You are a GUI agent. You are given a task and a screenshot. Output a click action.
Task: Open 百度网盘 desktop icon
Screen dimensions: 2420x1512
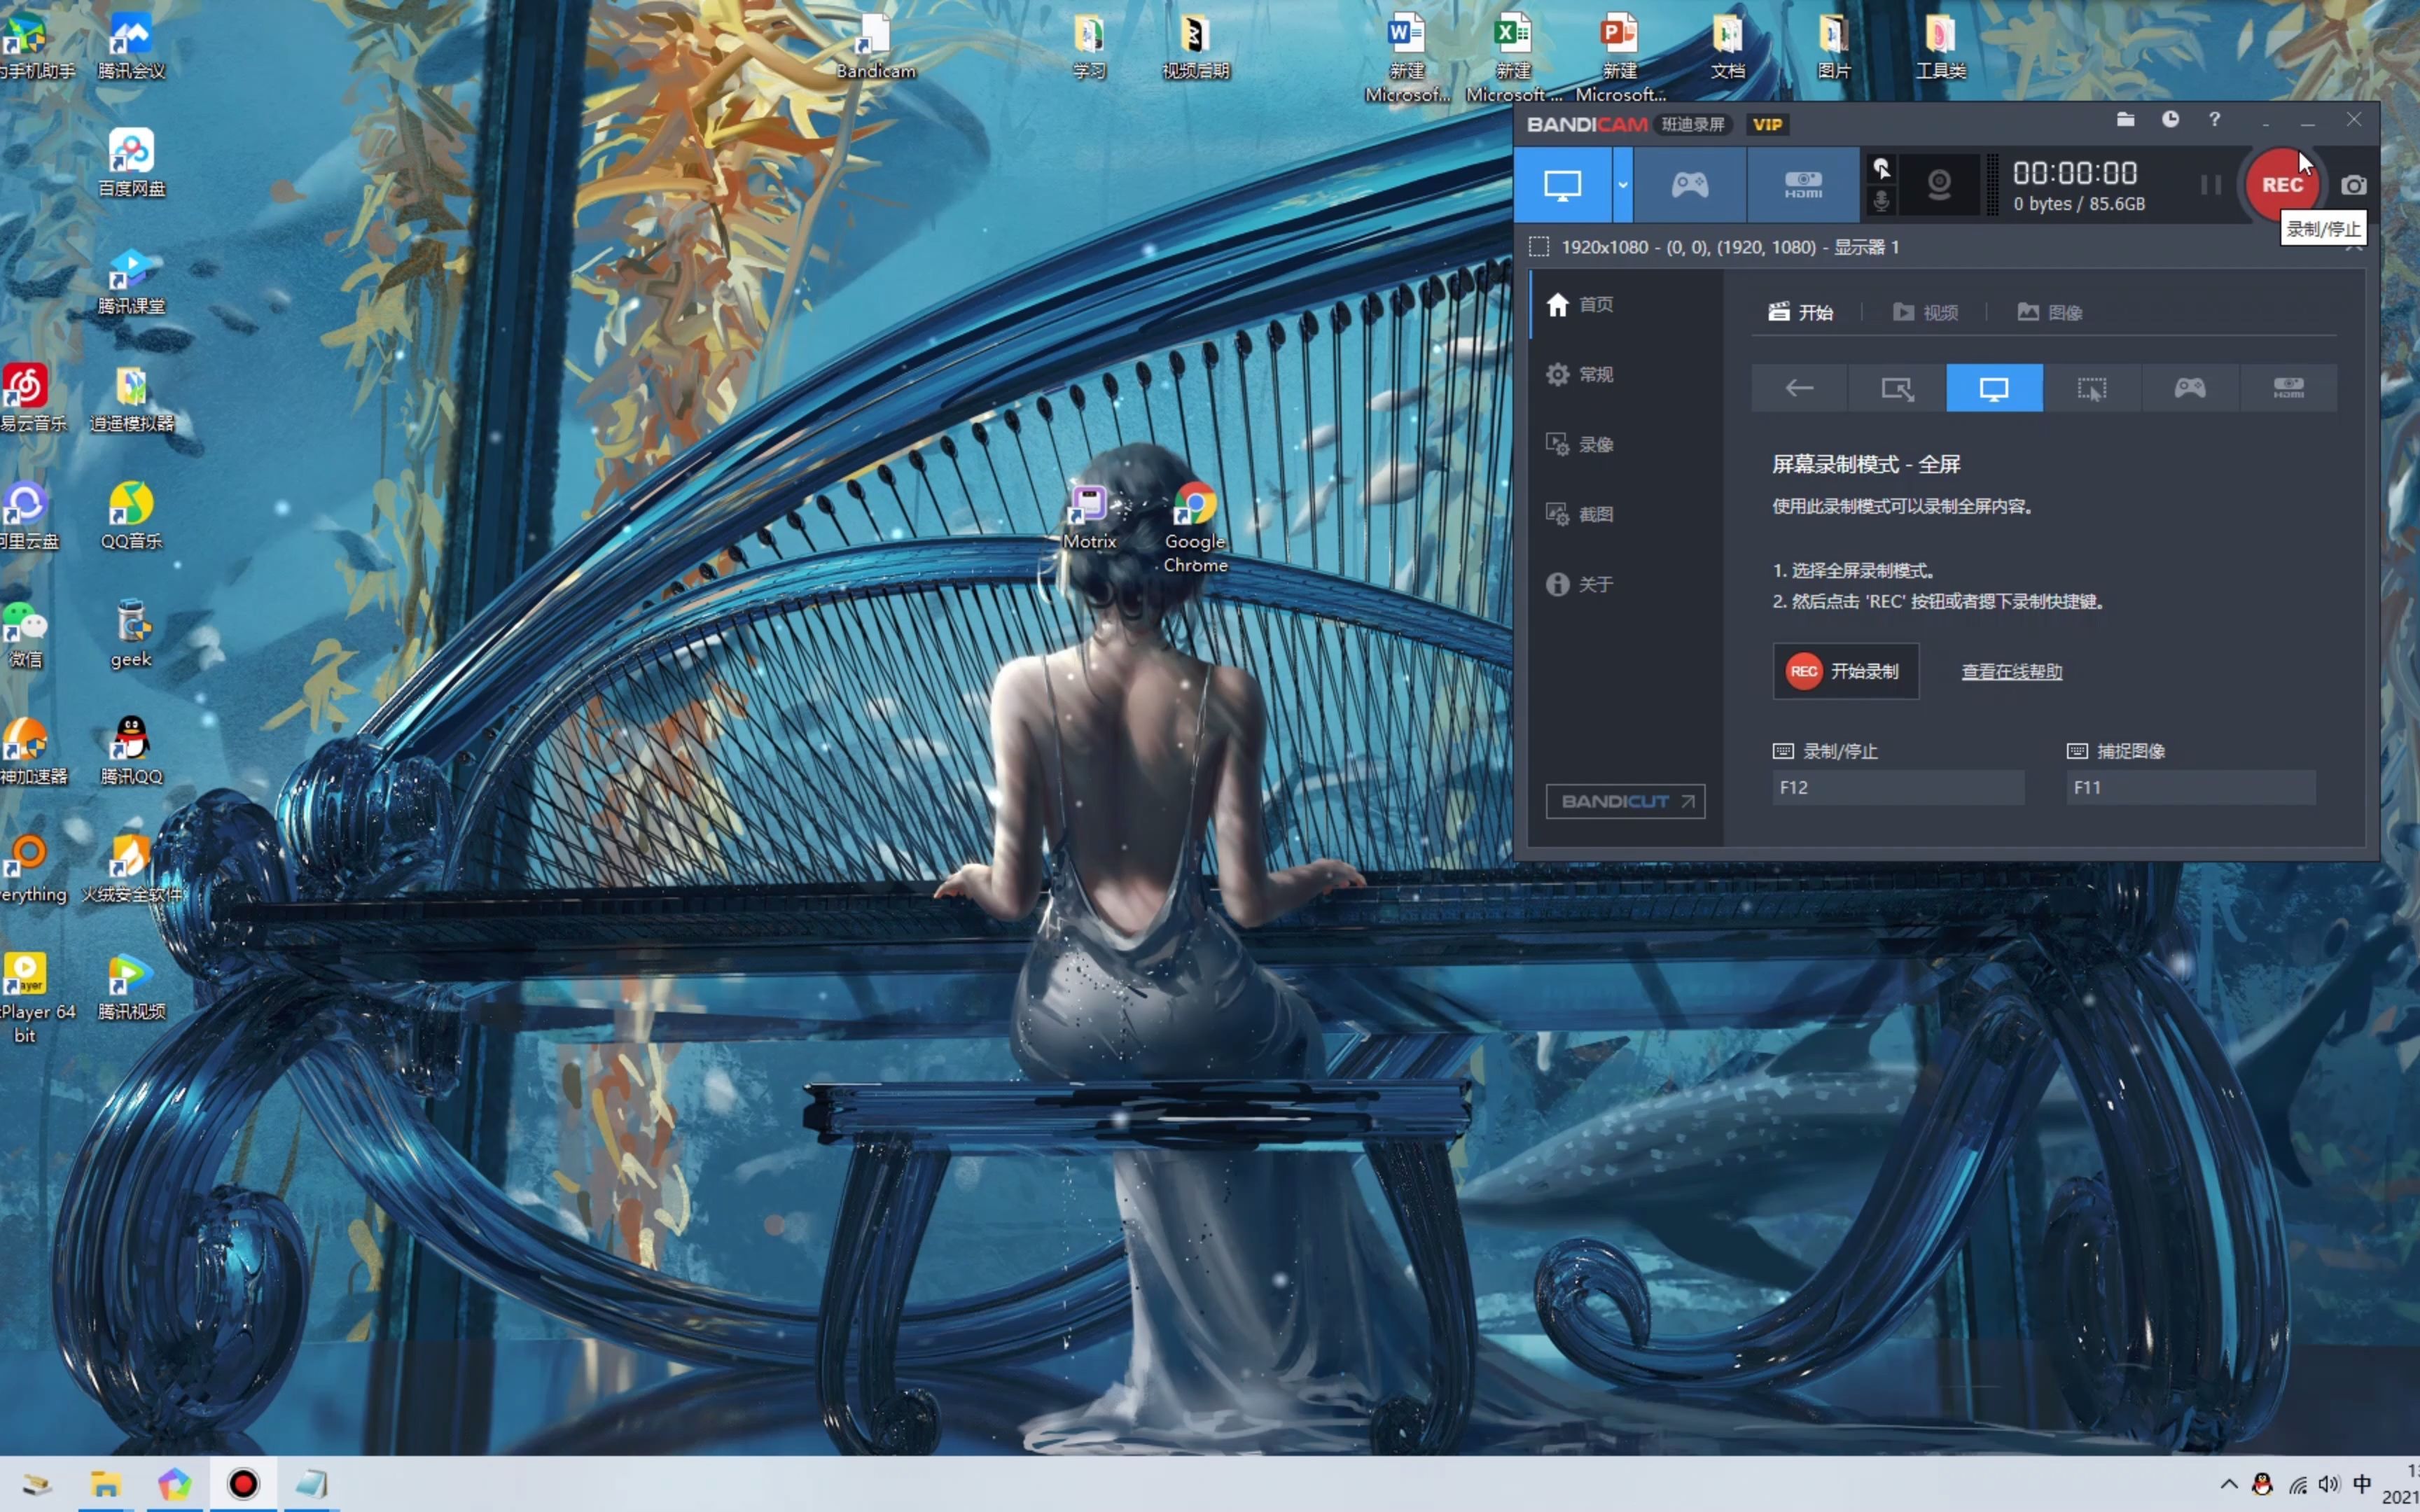click(131, 163)
